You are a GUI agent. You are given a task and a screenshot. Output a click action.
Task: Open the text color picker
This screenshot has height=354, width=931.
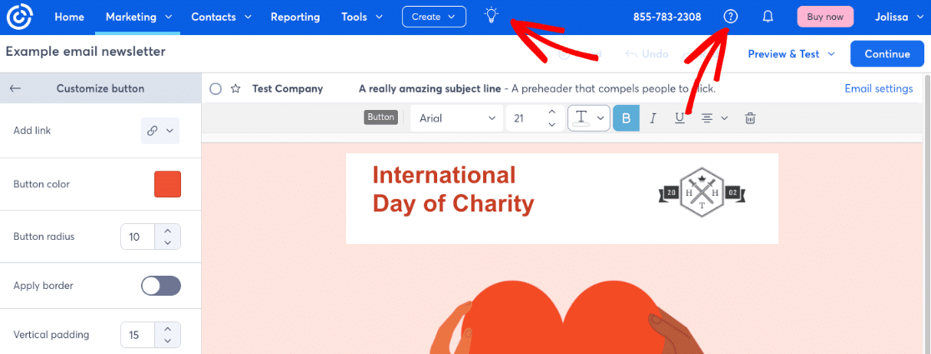589,118
